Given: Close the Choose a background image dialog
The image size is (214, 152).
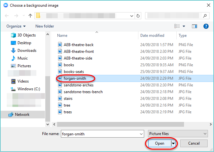Looking at the screenshot, I should [208, 5].
